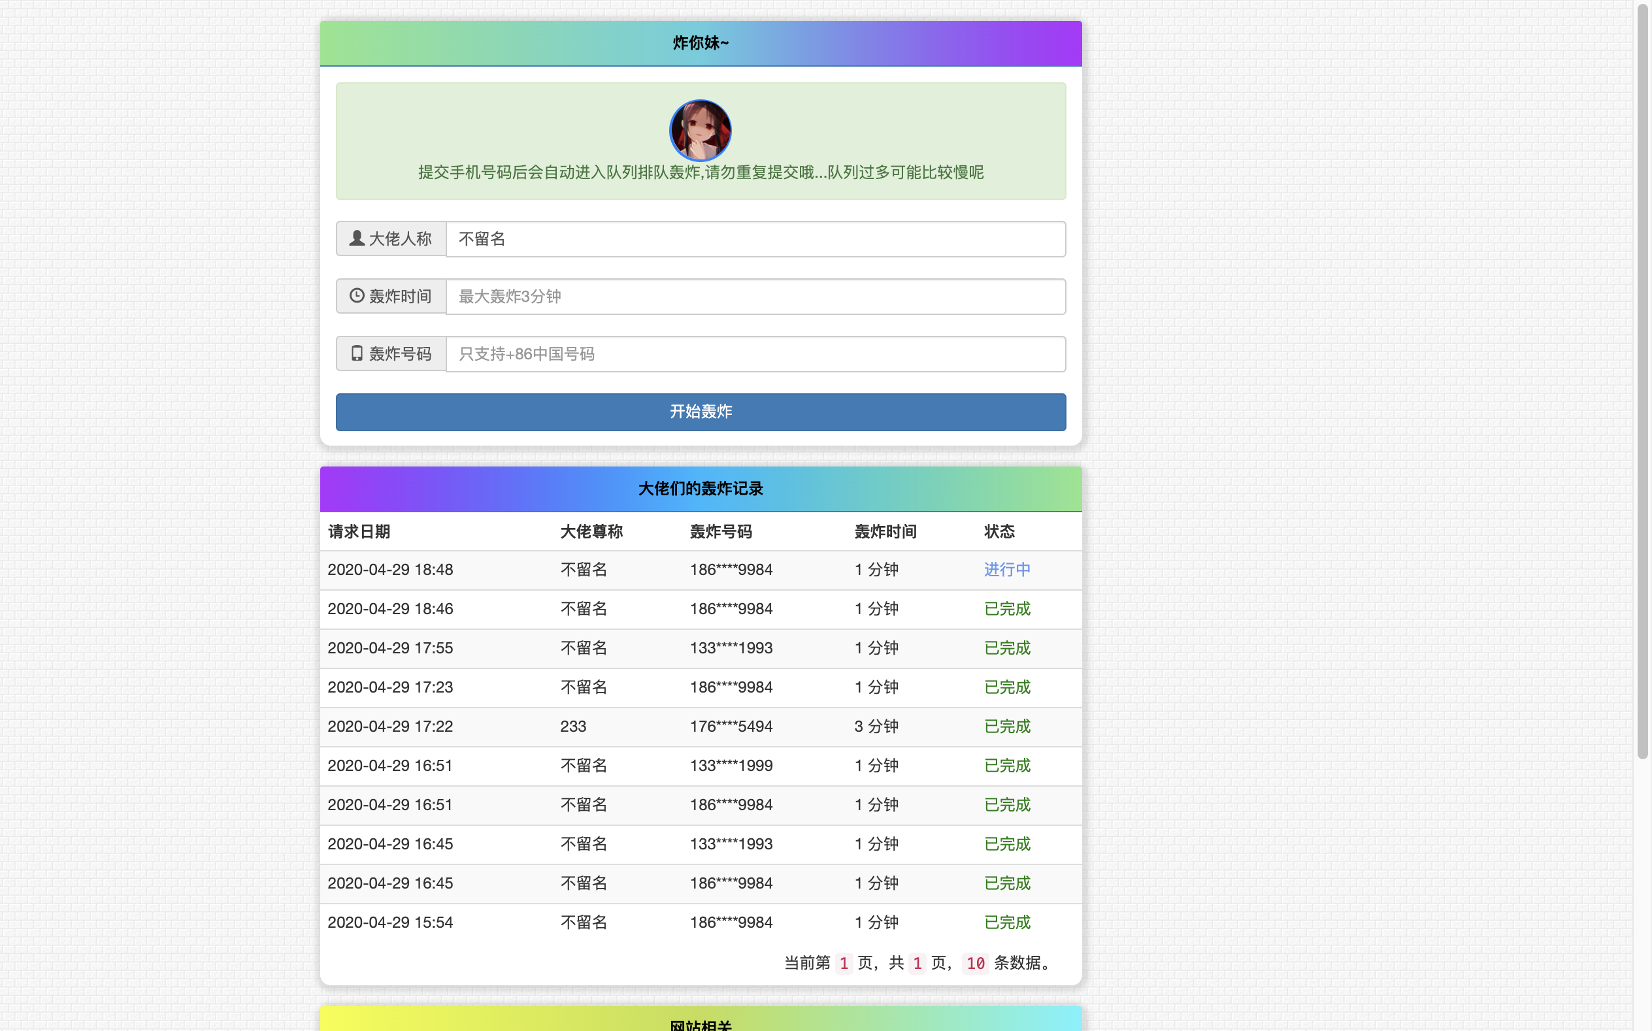Click the vertical page scrollbar thumb

(1642, 382)
